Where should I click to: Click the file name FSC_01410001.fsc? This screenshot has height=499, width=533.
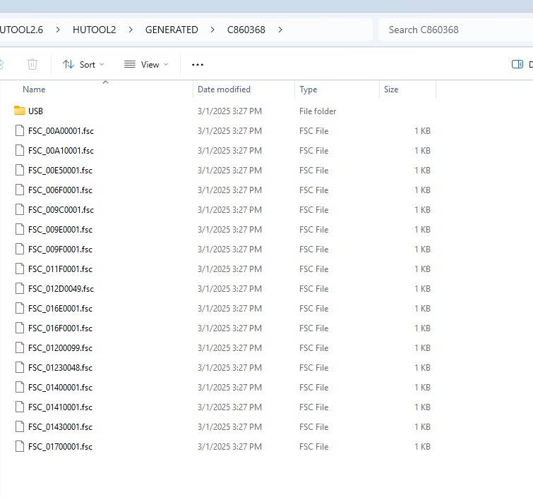pos(60,407)
